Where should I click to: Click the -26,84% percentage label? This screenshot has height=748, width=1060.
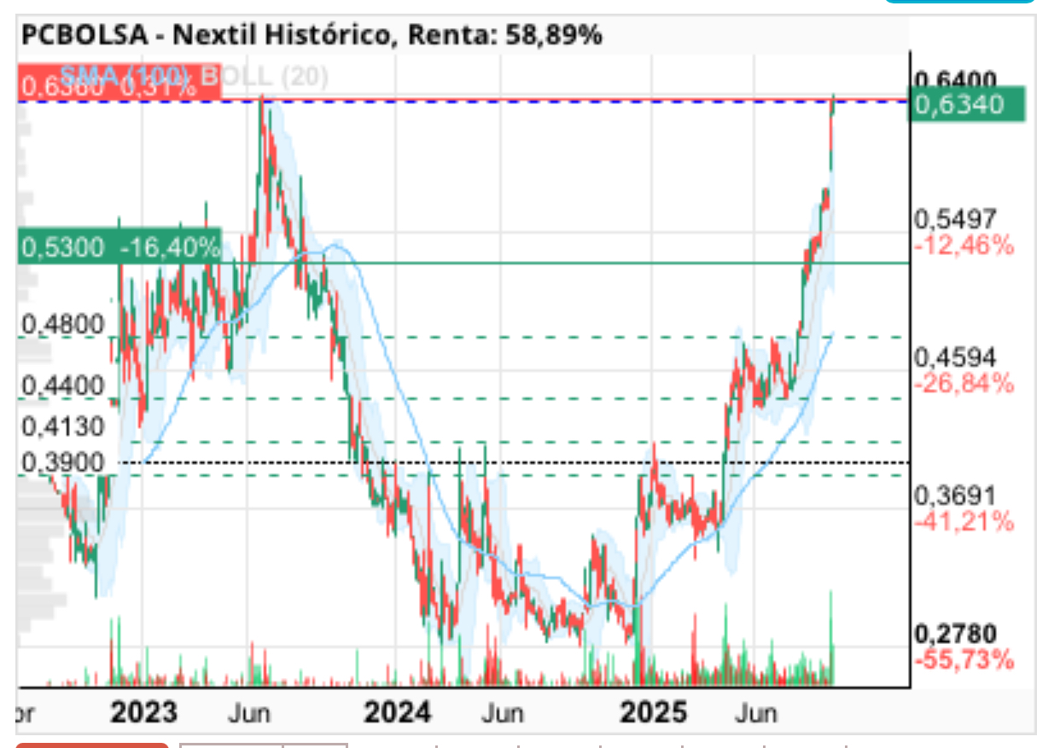pyautogui.click(x=964, y=385)
